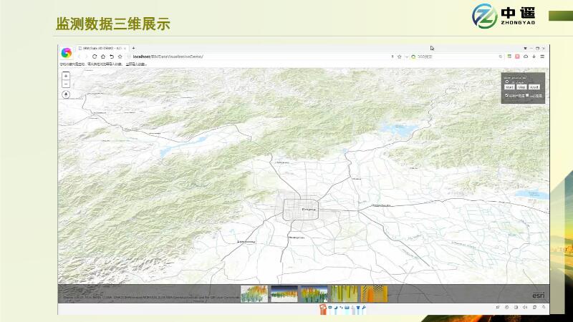
Task: Go to browser home page
Action: point(102,56)
